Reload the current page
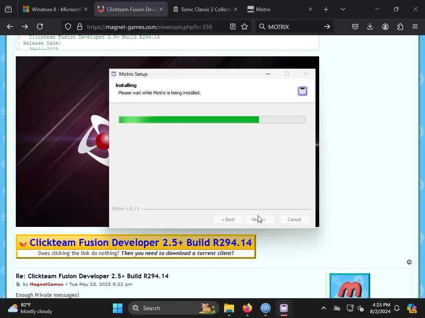The width and height of the screenshot is (425, 318). point(40,26)
